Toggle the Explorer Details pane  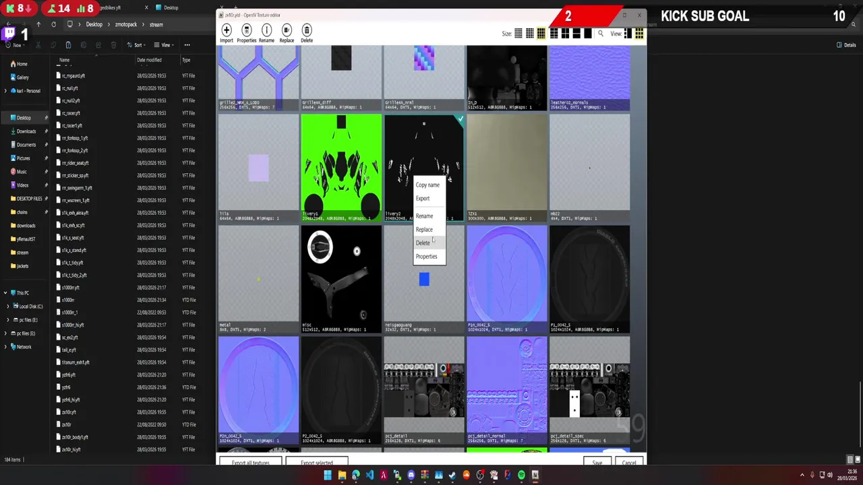click(x=846, y=45)
